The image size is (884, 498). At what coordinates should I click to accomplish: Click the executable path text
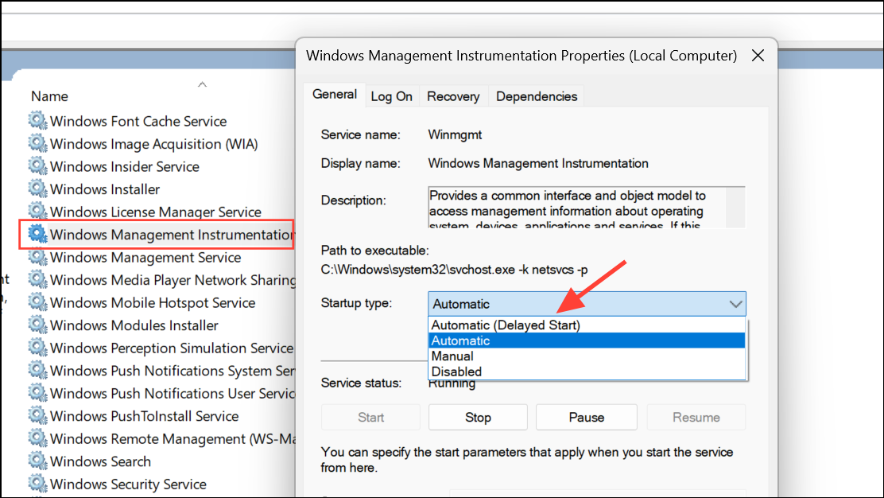point(455,270)
